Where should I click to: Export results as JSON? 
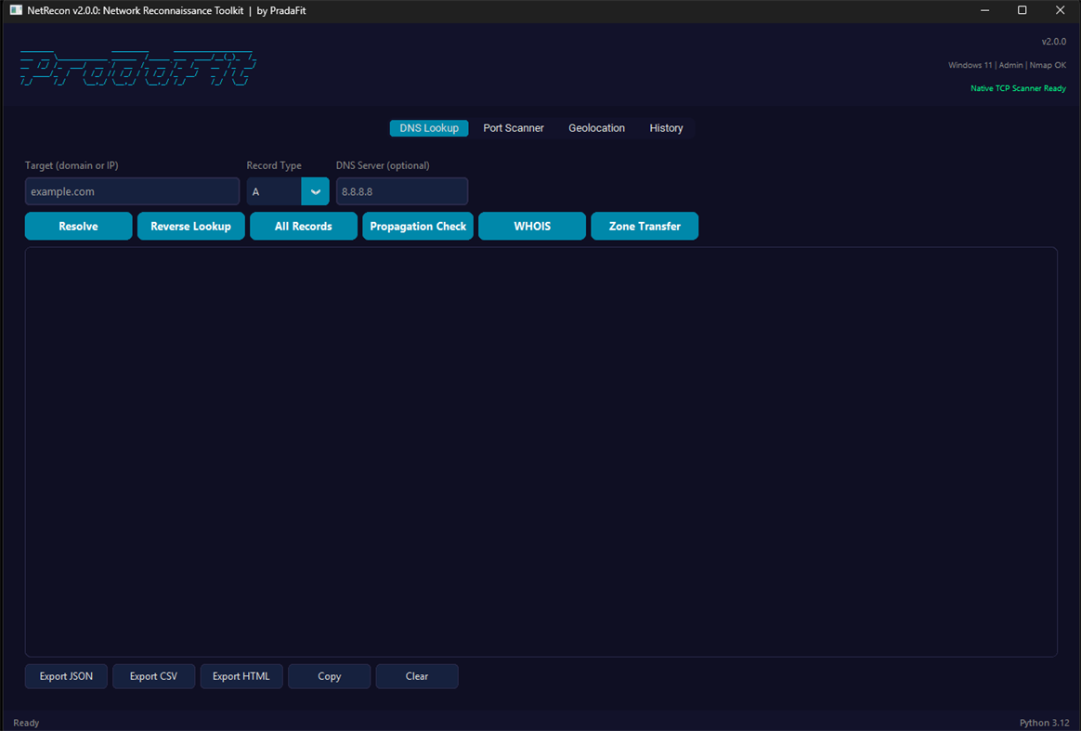(66, 676)
